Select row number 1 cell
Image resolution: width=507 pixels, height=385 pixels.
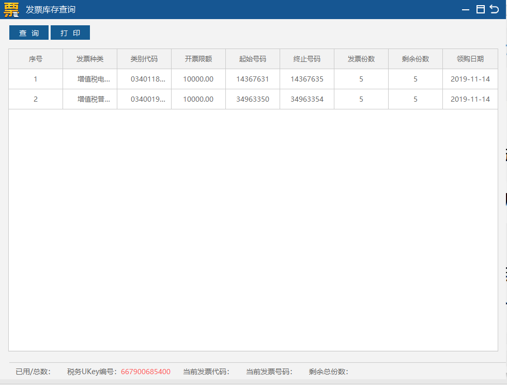tap(36, 79)
